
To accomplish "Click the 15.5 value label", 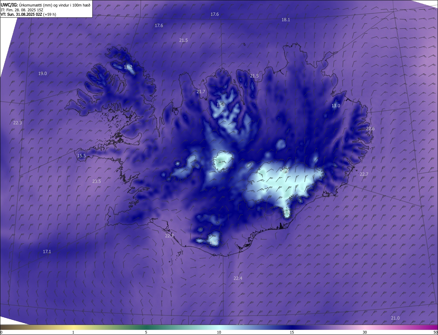I will (x=81, y=156).
